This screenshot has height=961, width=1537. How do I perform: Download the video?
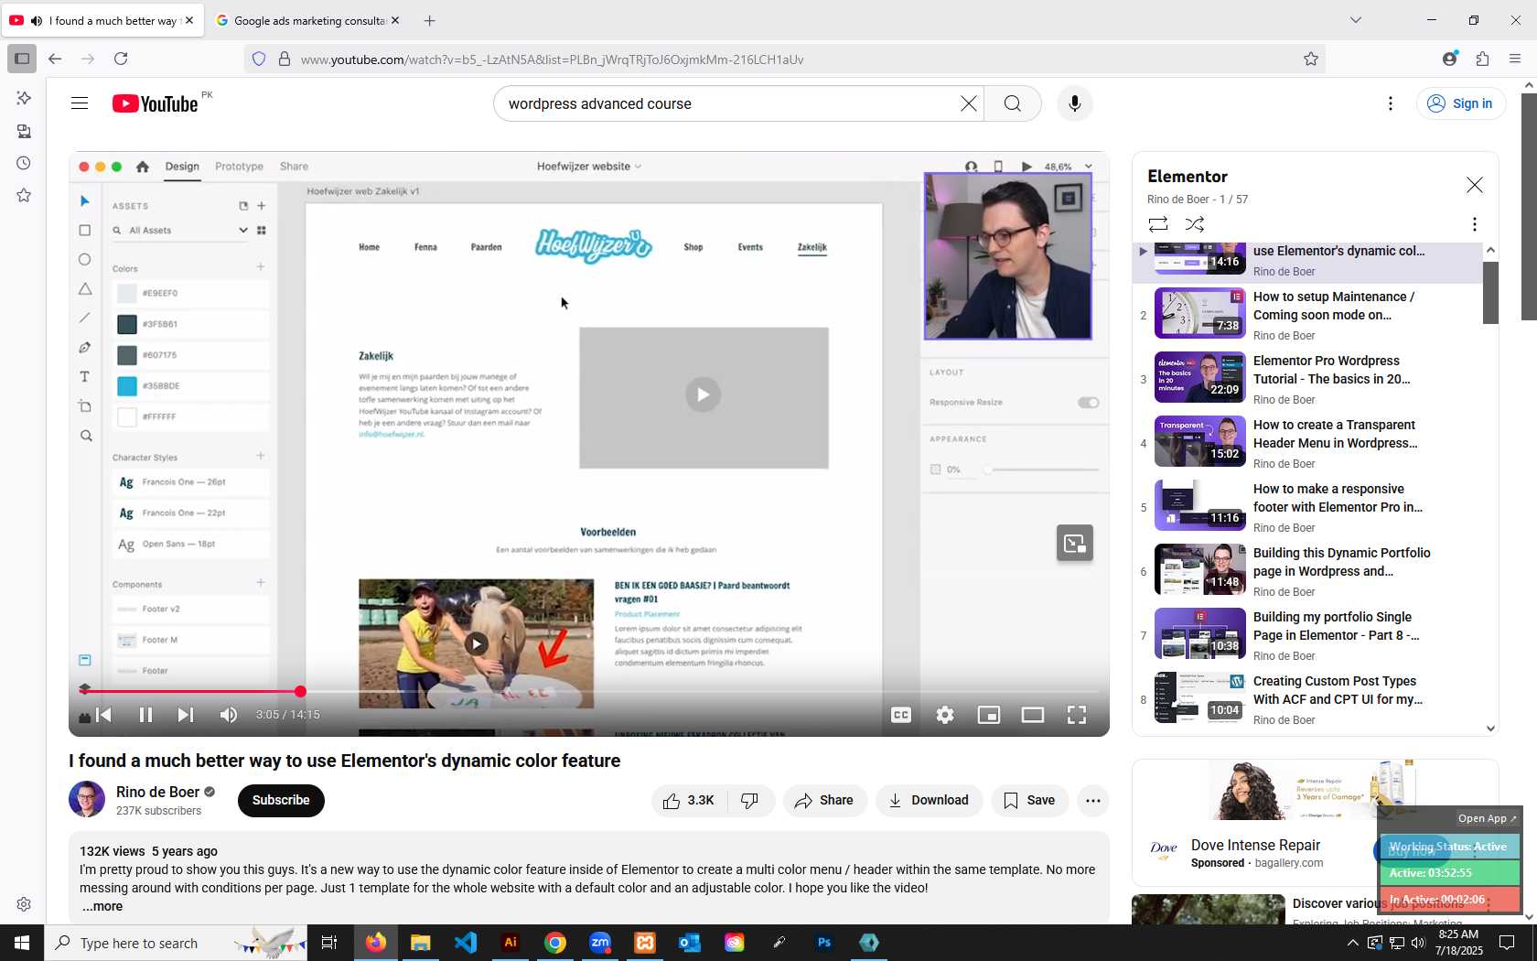click(929, 801)
